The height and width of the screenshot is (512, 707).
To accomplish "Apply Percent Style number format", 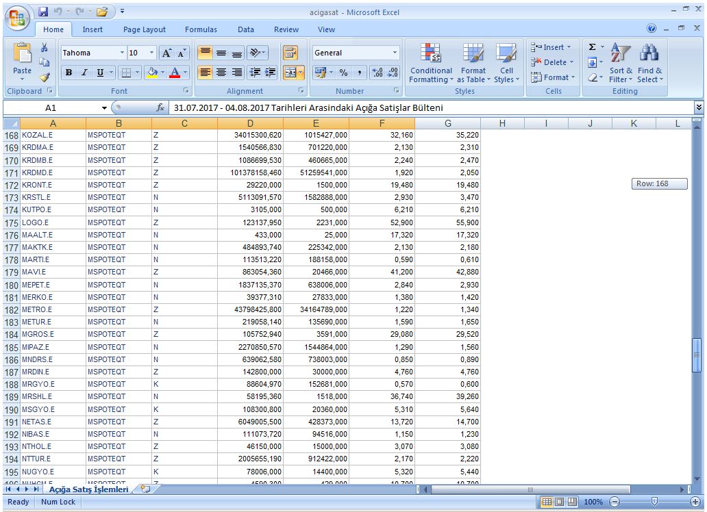I will (x=344, y=72).
